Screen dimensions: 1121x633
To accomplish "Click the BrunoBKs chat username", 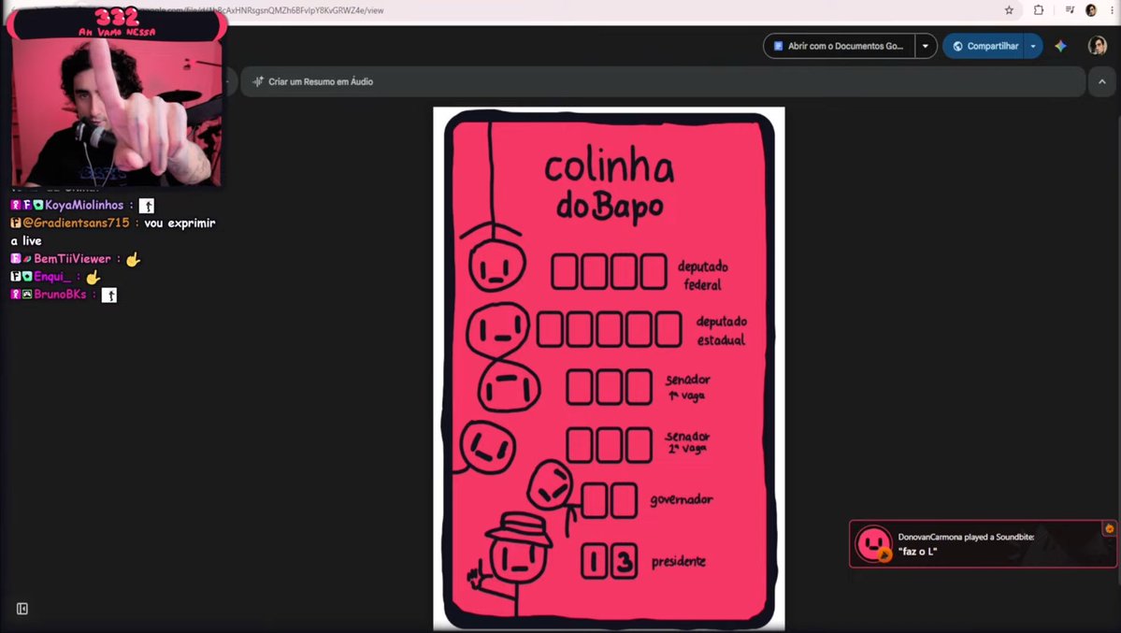I will 60,294.
